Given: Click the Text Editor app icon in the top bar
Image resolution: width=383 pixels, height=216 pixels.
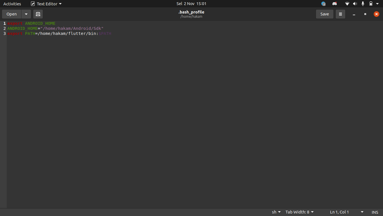Looking at the screenshot, I should coord(32,4).
